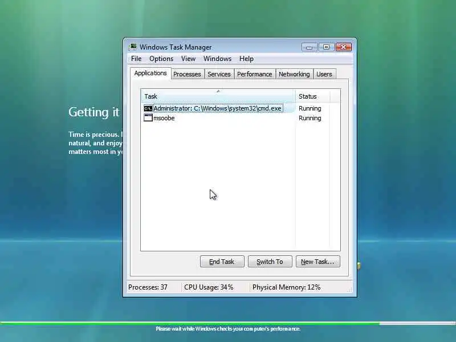
Task: Click Physical Memory: 12% in status bar
Action: [x=287, y=287]
